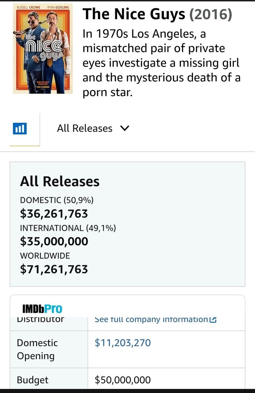Click The Nice Guys title heading
The height and width of the screenshot is (393, 255).
pos(134,15)
